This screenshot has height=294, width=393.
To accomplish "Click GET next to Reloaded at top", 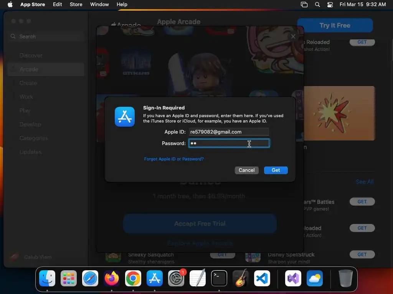I will (x=362, y=42).
